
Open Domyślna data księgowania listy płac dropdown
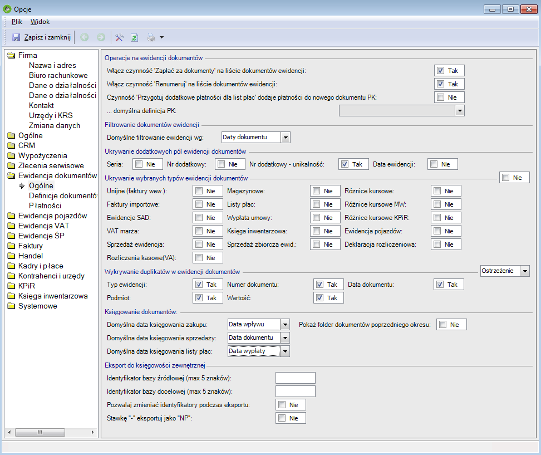click(x=285, y=351)
